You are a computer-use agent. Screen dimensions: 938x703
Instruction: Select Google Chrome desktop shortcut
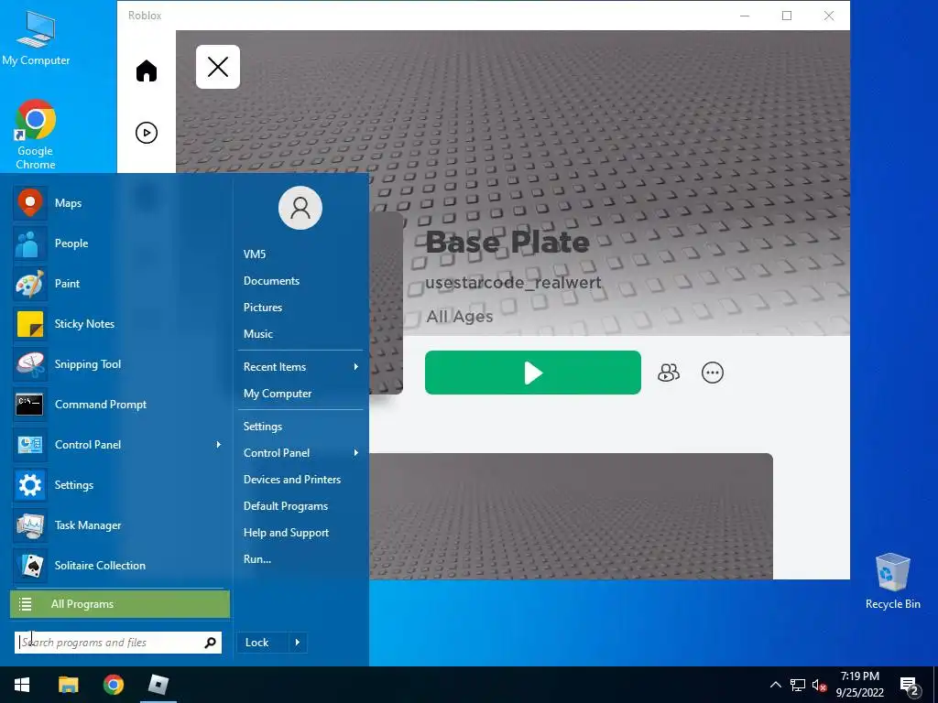[36, 135]
